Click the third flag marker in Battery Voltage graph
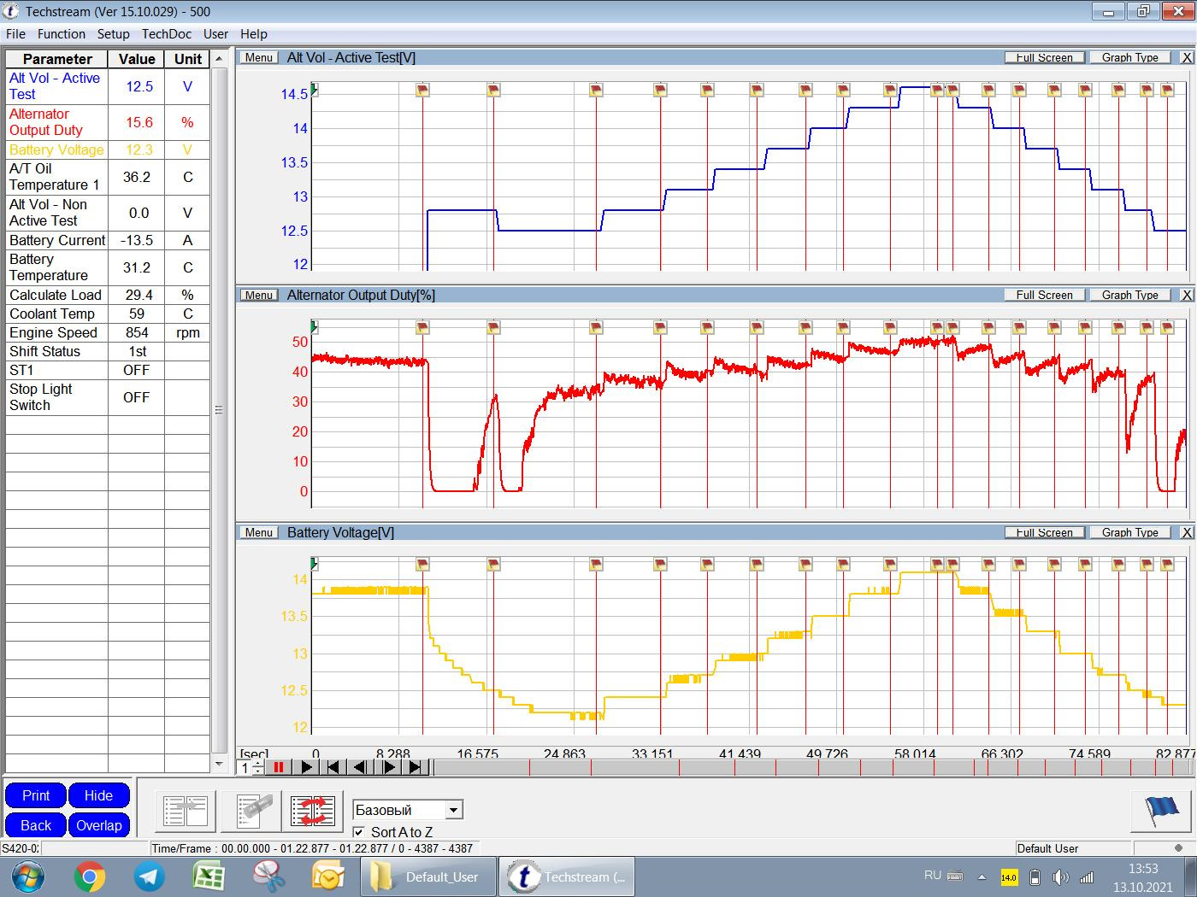 click(x=596, y=565)
